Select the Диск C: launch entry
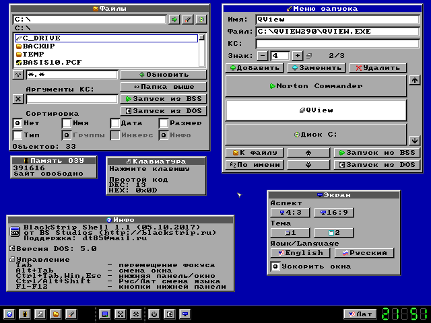 (316, 135)
